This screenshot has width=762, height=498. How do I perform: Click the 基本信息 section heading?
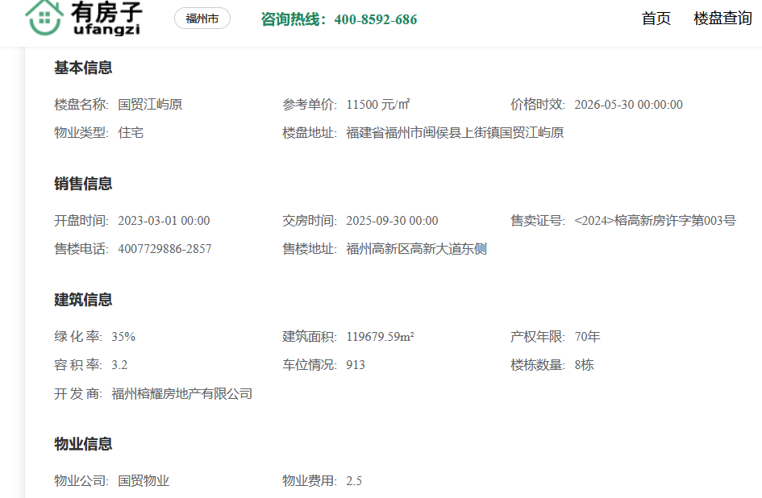[83, 68]
